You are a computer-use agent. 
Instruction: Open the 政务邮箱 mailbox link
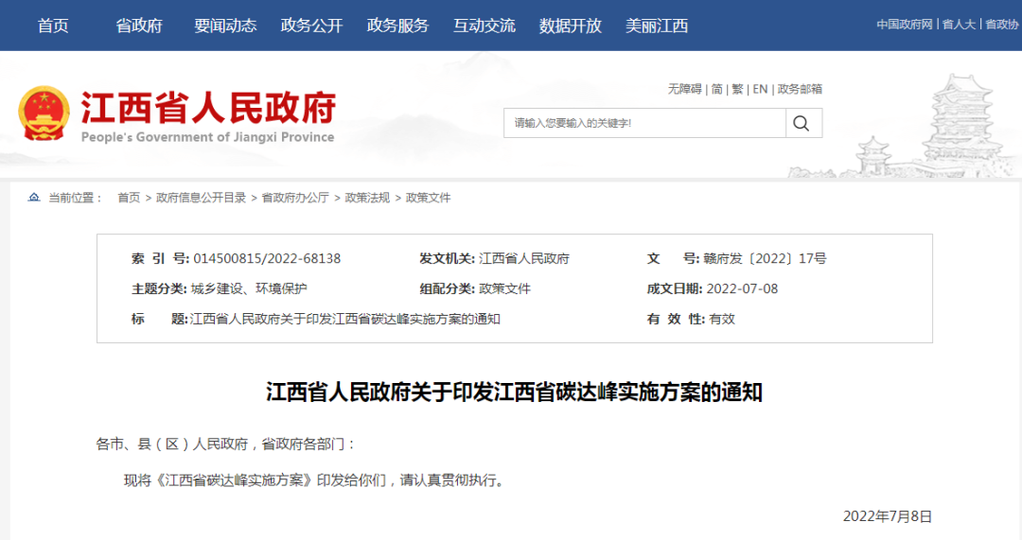click(x=800, y=89)
